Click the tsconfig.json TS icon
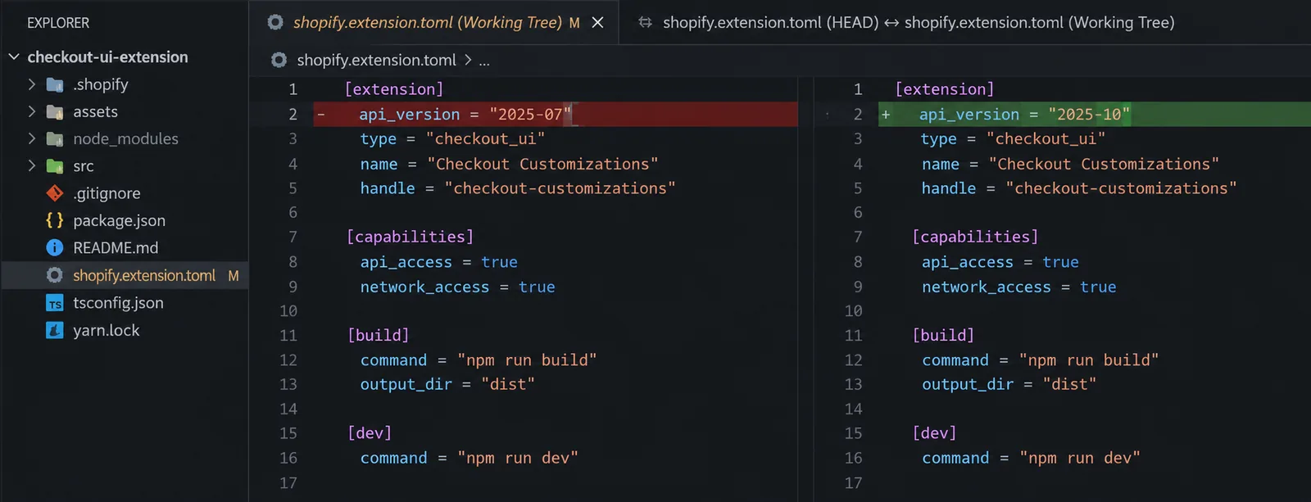Screen dimensions: 1311x502 (x=55, y=303)
